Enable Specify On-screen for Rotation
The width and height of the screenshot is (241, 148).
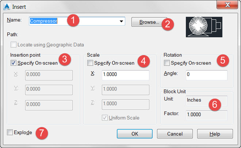167,63
